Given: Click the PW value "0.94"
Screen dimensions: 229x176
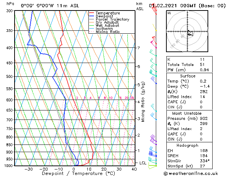Looking at the screenshot, I should 205,70.
